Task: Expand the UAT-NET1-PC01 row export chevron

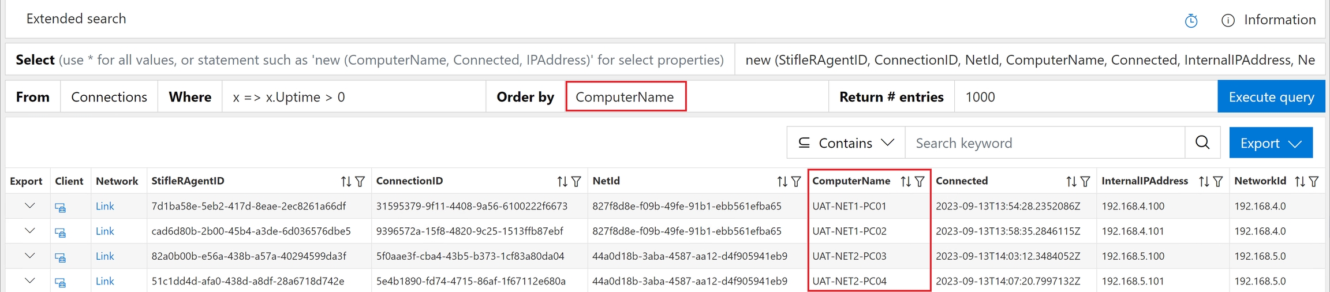Action: tap(30, 206)
